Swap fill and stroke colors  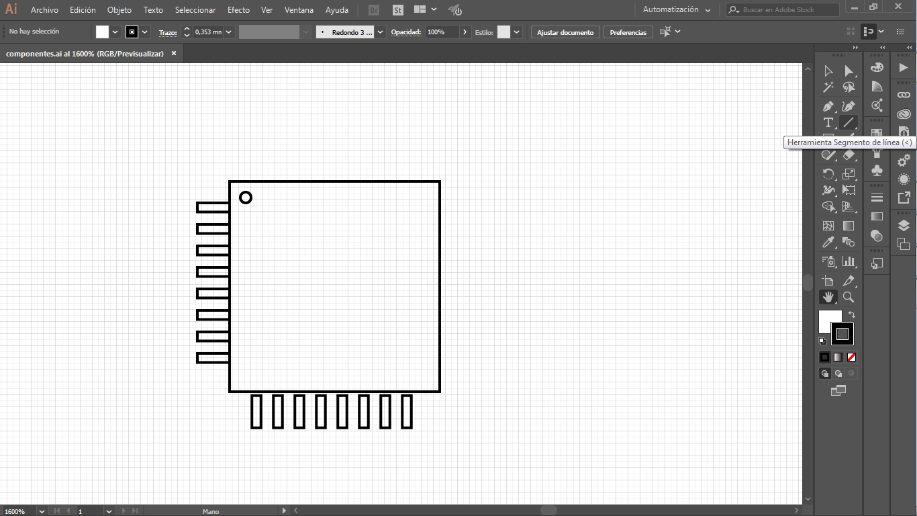click(x=852, y=314)
